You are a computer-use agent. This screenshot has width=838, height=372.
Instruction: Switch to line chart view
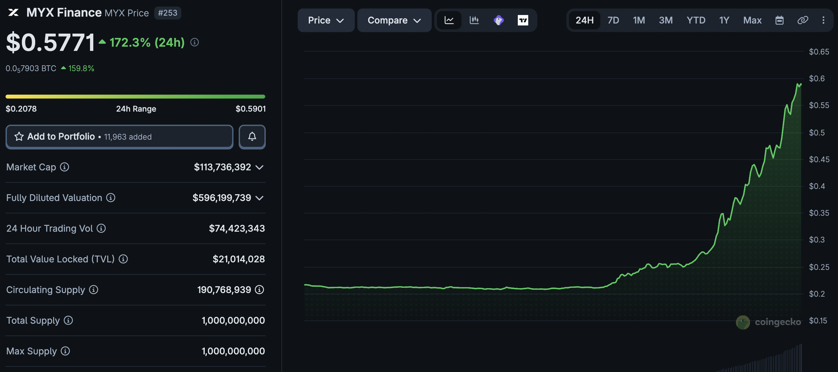click(449, 20)
